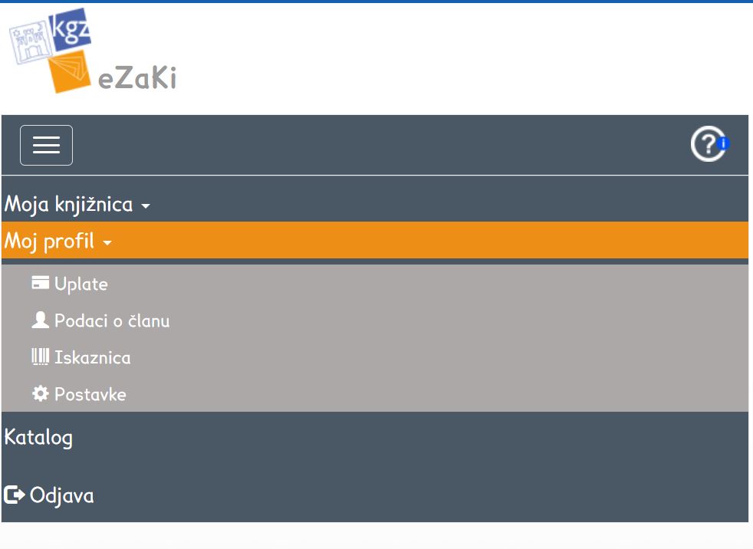This screenshot has height=549, width=753.
Task: Click the eZaKi wordmark text
Action: pos(138,78)
